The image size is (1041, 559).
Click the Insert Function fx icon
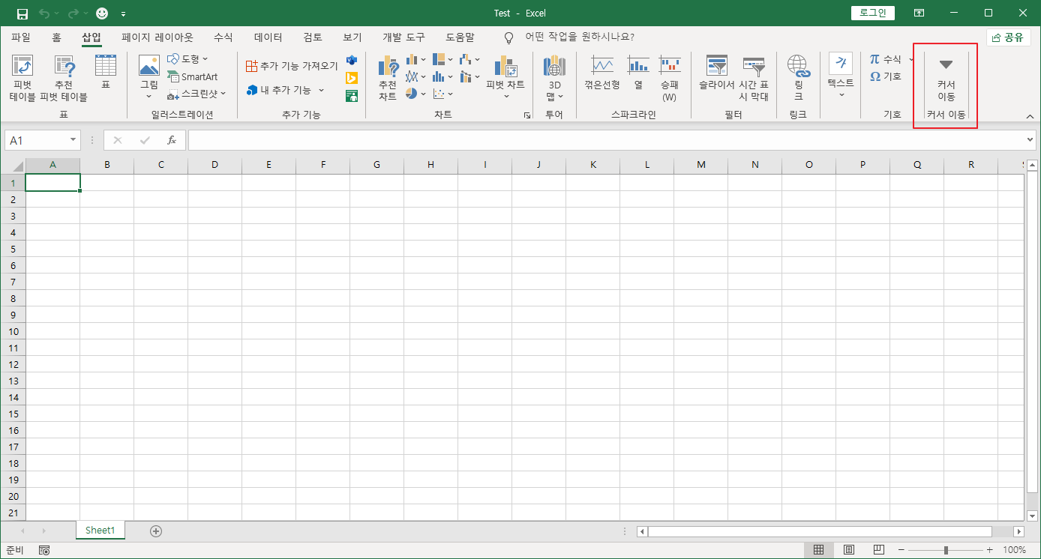[172, 140]
